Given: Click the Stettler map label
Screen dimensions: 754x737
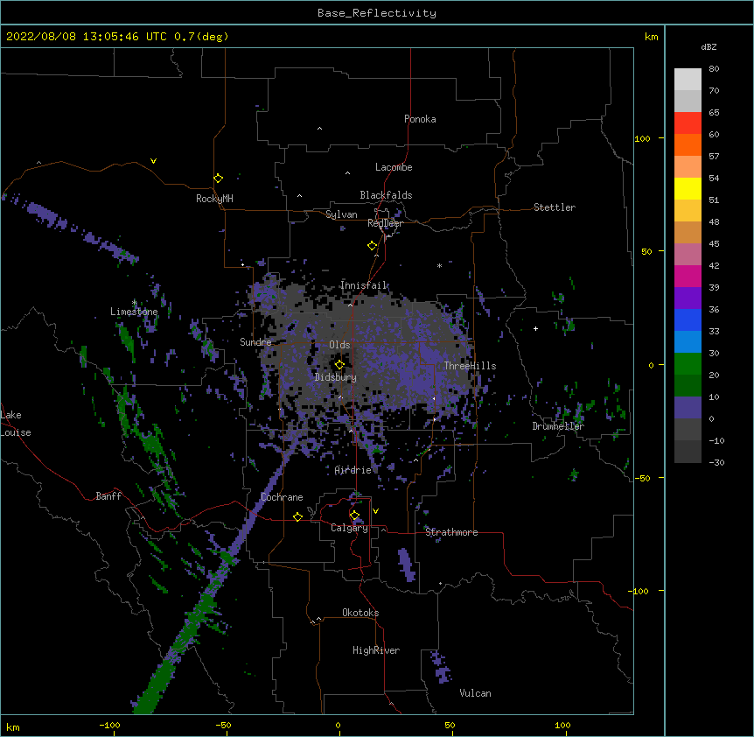Looking at the screenshot, I should 555,207.
